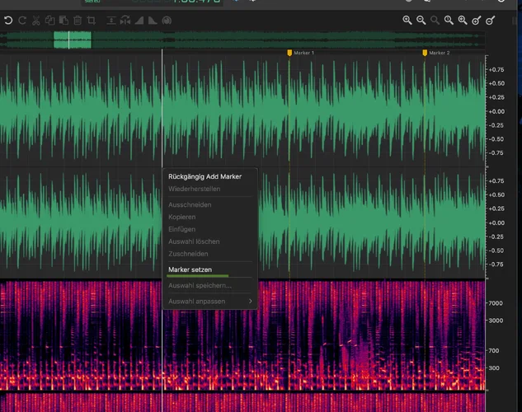This screenshot has height=412, width=522.
Task: Click the first zoom-in magnifier icon
Action: point(407,20)
